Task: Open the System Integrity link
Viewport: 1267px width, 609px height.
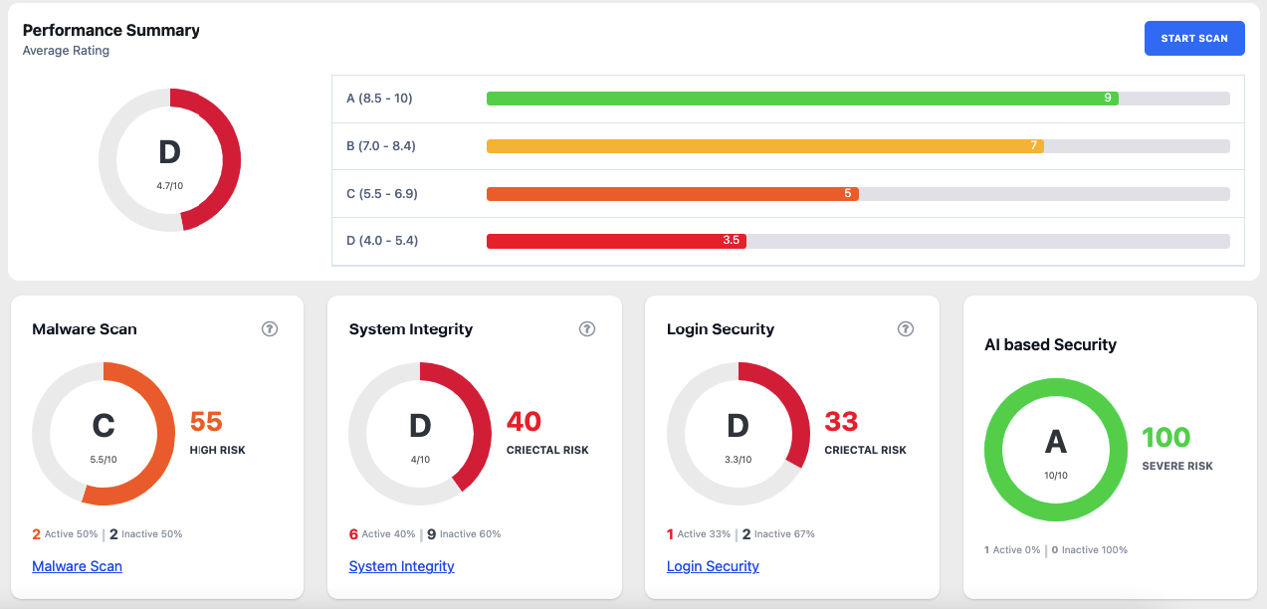Action: tap(401, 566)
